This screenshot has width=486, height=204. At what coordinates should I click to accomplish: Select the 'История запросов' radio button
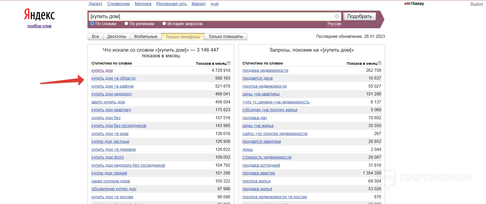pos(164,24)
